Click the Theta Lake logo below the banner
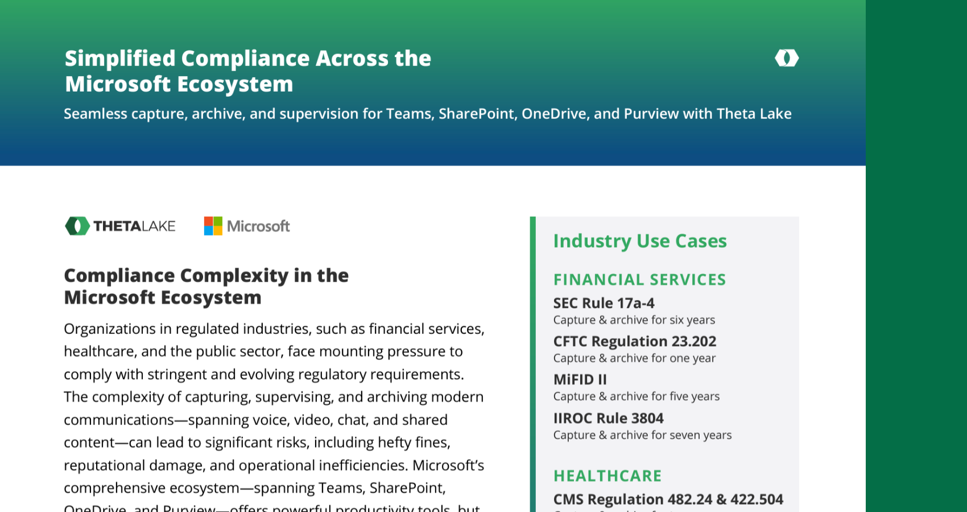This screenshot has height=512, width=967. pos(120,226)
